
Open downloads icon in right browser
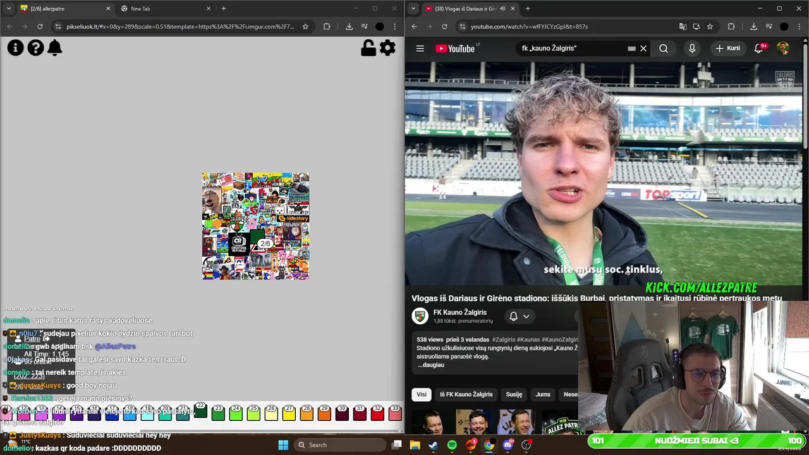point(753,27)
